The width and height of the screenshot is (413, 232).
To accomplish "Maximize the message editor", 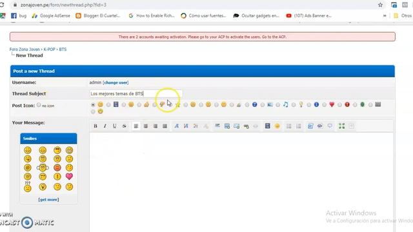I will (x=341, y=126).
